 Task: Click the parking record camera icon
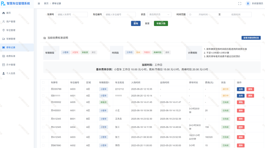(4, 47)
